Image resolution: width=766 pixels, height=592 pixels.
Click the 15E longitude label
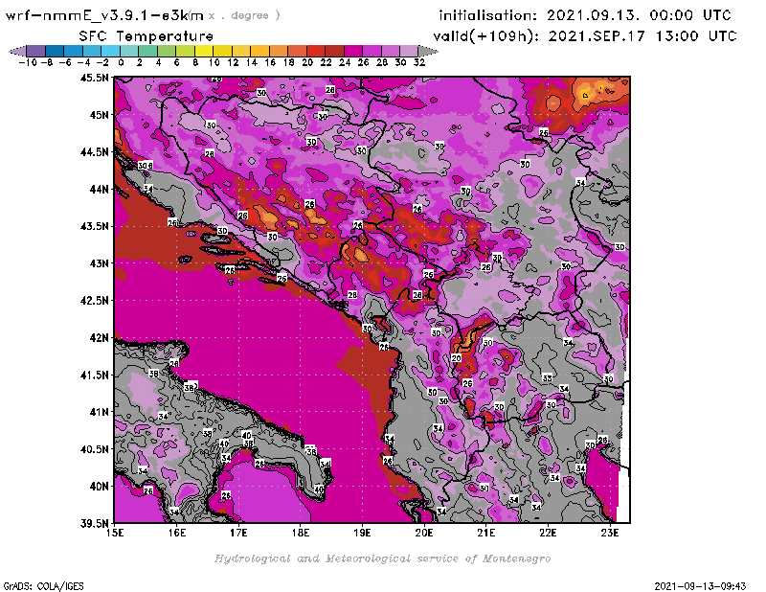click(x=115, y=533)
